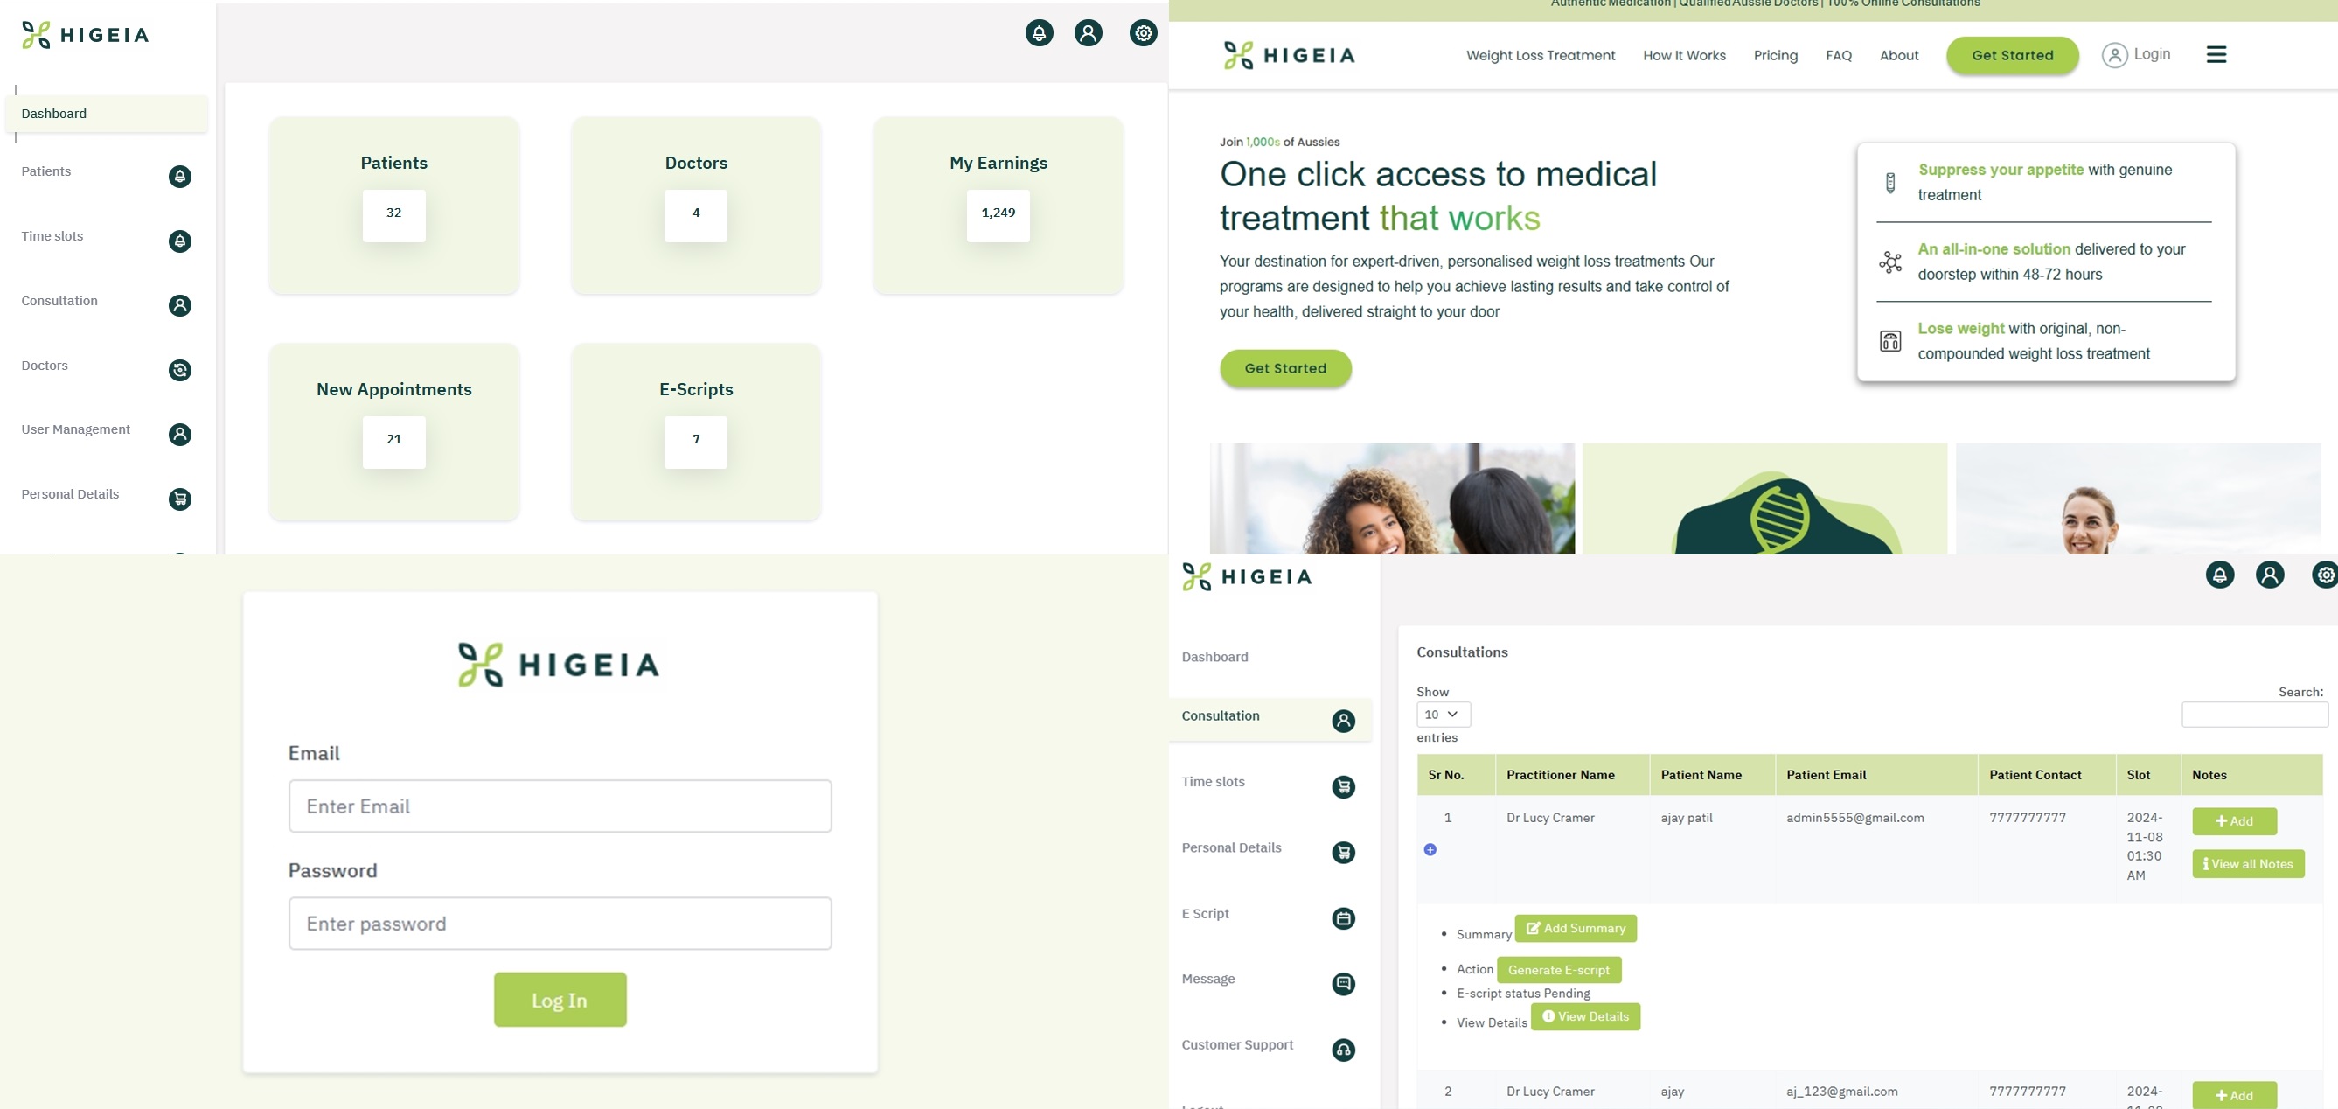Click the Customer Support headset icon

click(x=1343, y=1050)
